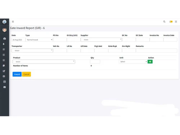Viewport: 180px width, 135px height.
Task: Open the Product select dropdown
Action: click(44, 62)
